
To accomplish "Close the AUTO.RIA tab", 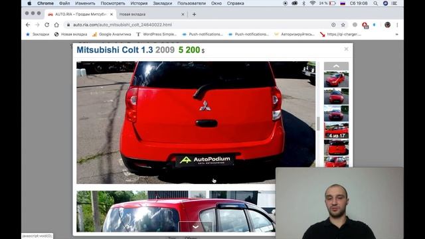I will point(112,14).
